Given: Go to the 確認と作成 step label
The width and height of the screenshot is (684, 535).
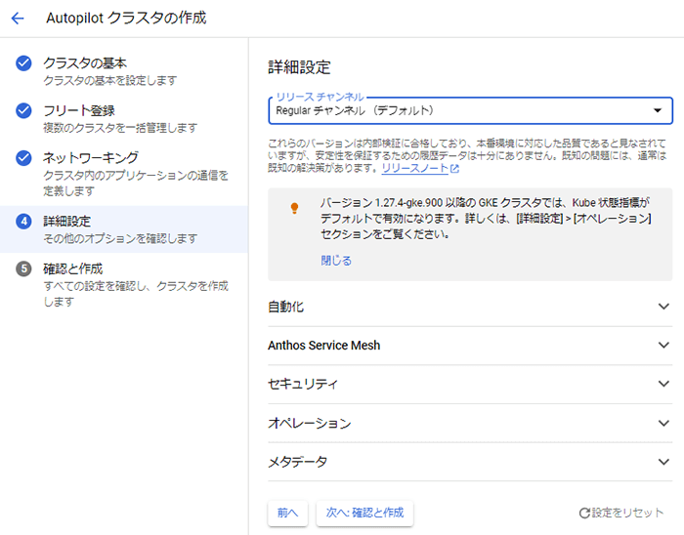Looking at the screenshot, I should pyautogui.click(x=73, y=268).
